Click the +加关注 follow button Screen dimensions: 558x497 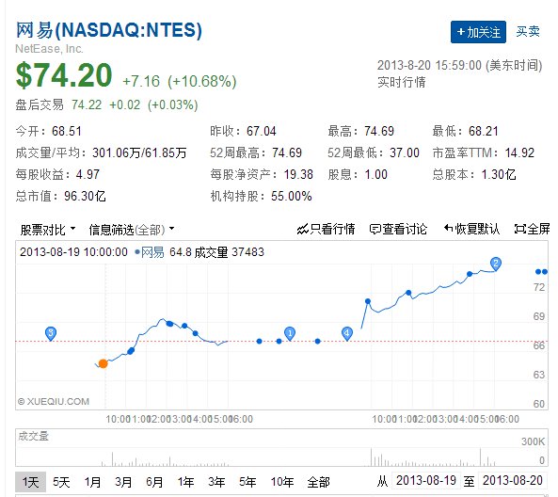point(478,32)
